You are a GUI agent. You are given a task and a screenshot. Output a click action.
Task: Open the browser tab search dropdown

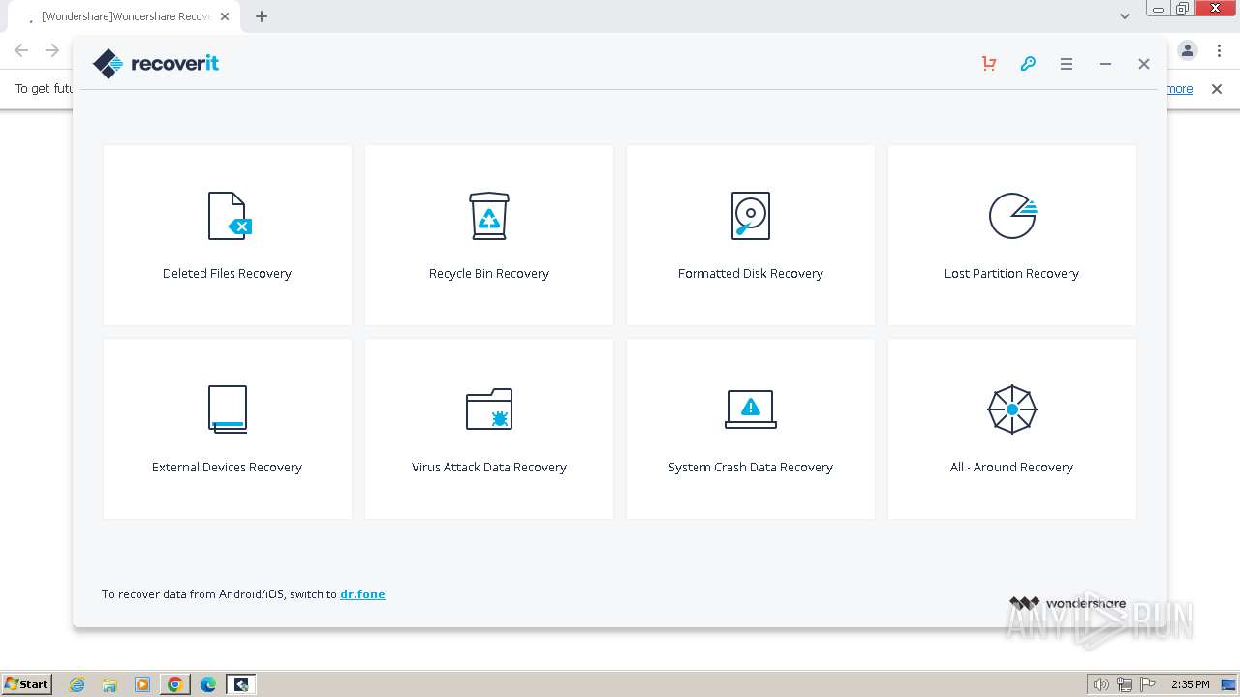click(1125, 16)
